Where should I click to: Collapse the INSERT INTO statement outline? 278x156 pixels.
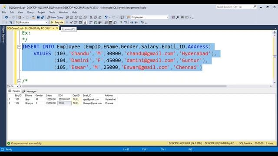pos(19,47)
